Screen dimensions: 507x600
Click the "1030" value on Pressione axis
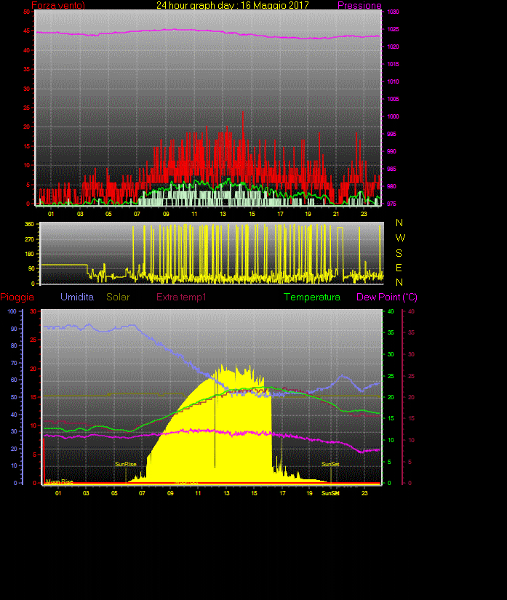(x=393, y=12)
